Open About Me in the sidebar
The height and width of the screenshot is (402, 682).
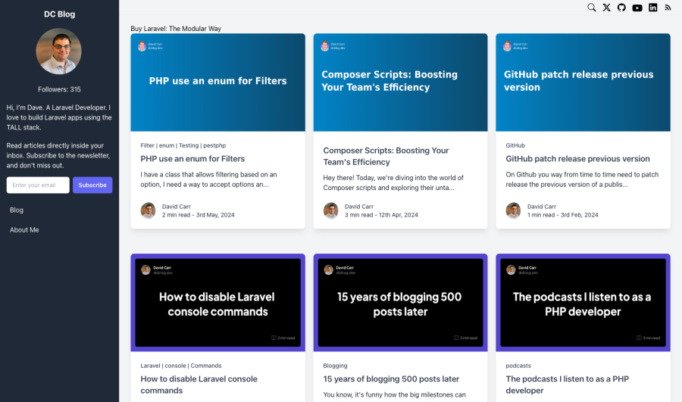[24, 229]
